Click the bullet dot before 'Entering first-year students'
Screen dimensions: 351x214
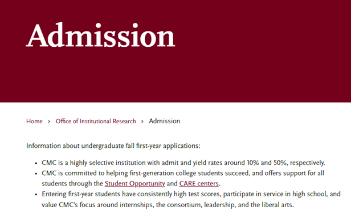(x=36, y=195)
